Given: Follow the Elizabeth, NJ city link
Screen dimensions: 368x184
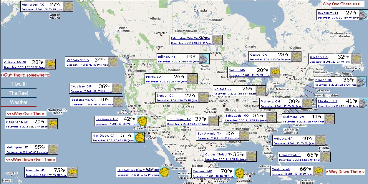Looking at the screenshot, I should pos(327,101).
